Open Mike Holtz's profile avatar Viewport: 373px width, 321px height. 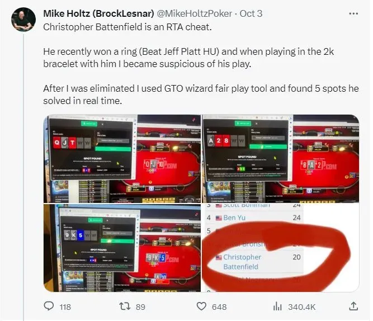pos(23,20)
